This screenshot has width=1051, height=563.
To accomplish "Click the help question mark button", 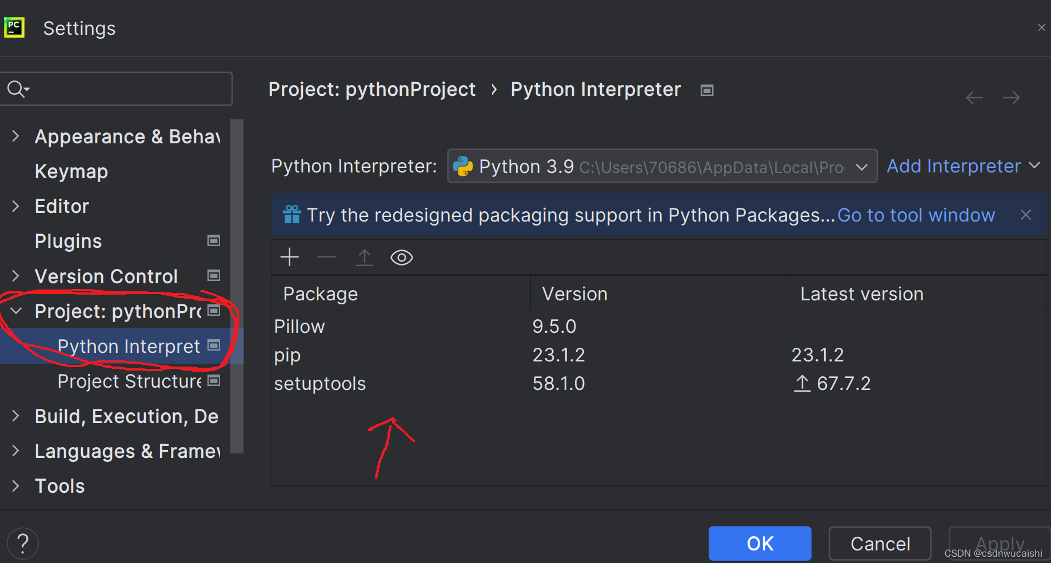I will 23,544.
